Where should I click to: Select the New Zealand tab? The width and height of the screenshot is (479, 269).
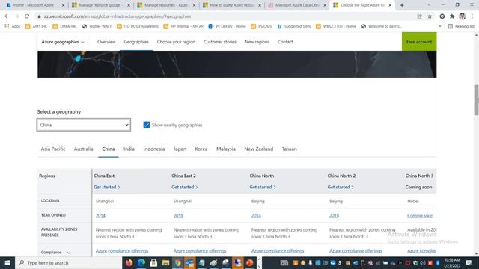(258, 149)
